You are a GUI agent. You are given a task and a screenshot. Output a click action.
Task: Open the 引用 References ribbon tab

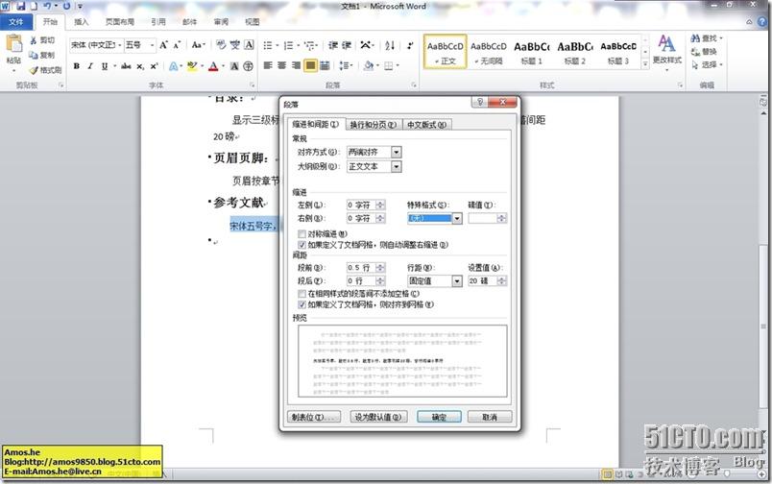pyautogui.click(x=158, y=22)
